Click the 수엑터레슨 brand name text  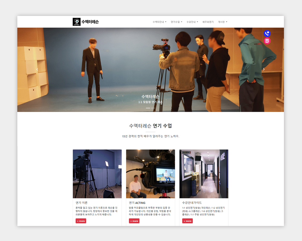(x=90, y=22)
